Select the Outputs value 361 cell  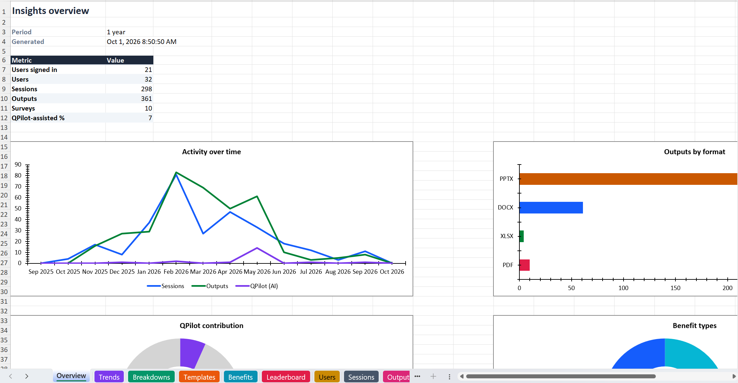click(129, 99)
